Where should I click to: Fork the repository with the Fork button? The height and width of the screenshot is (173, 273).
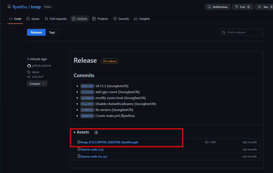pos(242,7)
